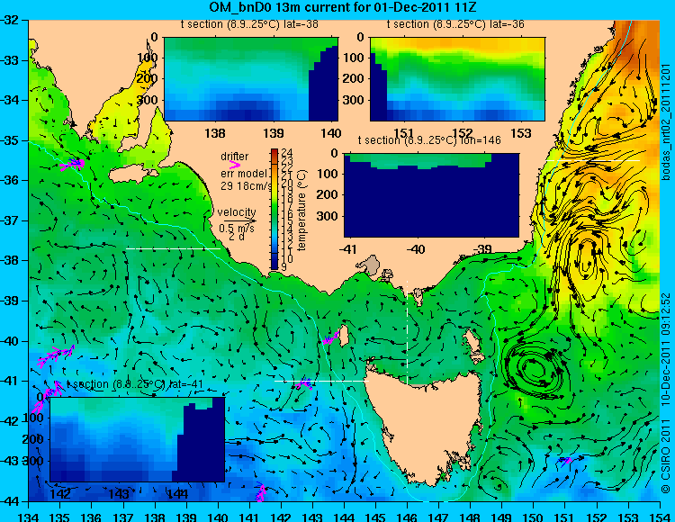675x522 pixels.
Task: Click the magenta drifter arrow legend symbol
Action: (x=235, y=165)
